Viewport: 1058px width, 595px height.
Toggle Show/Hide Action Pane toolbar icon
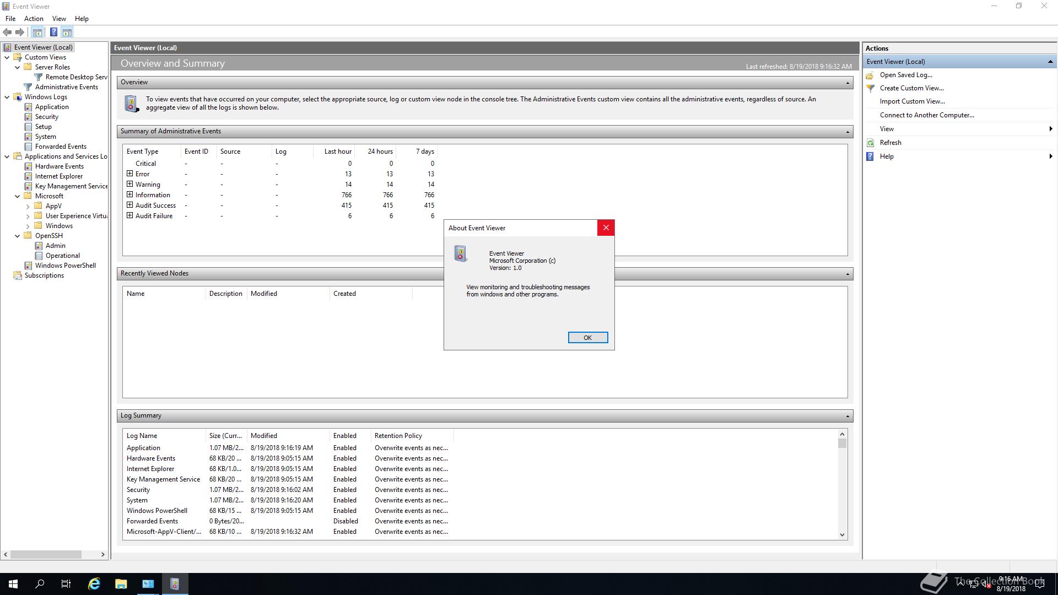pyautogui.click(x=67, y=32)
